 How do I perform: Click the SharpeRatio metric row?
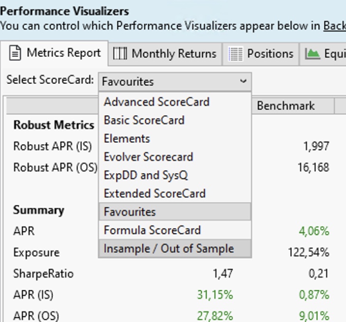tap(44, 274)
